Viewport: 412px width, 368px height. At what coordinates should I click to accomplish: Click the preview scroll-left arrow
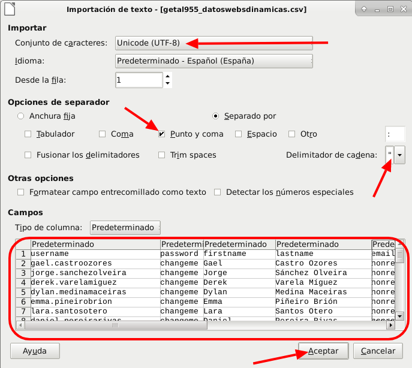tap(20, 325)
